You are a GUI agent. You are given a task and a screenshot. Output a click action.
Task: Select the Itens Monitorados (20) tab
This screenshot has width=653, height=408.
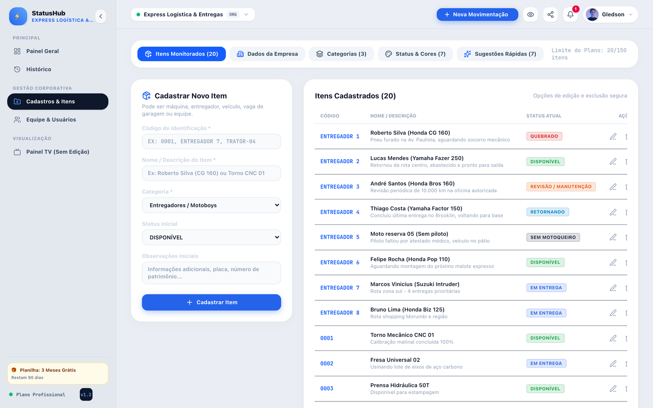[x=182, y=54]
